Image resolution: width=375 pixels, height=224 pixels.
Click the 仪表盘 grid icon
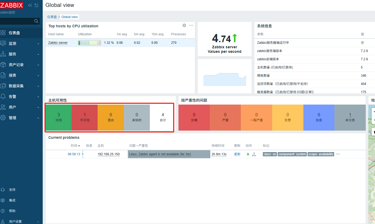coord(3,33)
